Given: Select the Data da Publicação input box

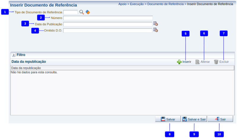Looking at the screenshot, I should tap(108, 24).
